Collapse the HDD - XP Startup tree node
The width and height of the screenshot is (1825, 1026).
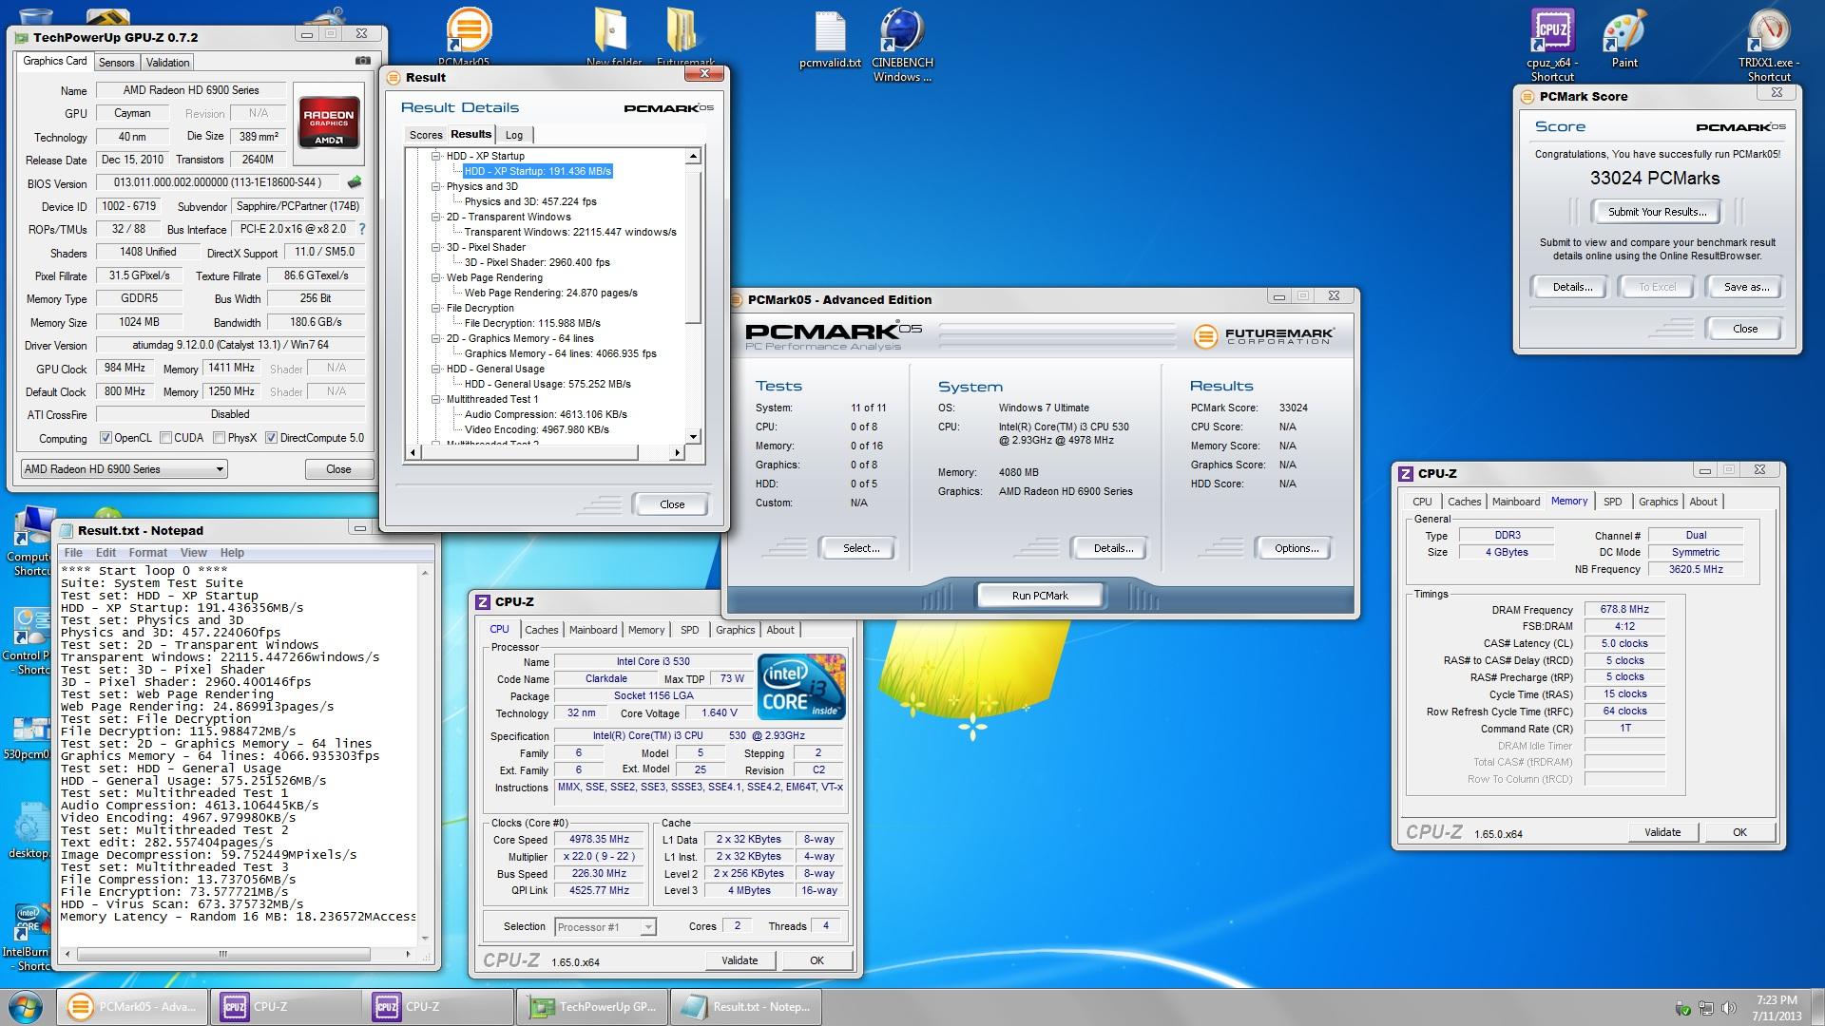tap(436, 156)
